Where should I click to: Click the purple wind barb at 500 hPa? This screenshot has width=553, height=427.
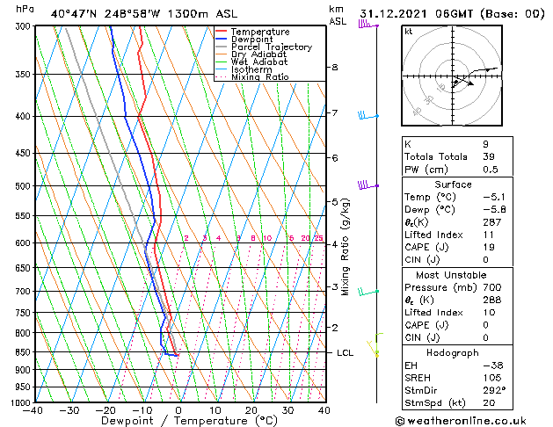coord(368,185)
